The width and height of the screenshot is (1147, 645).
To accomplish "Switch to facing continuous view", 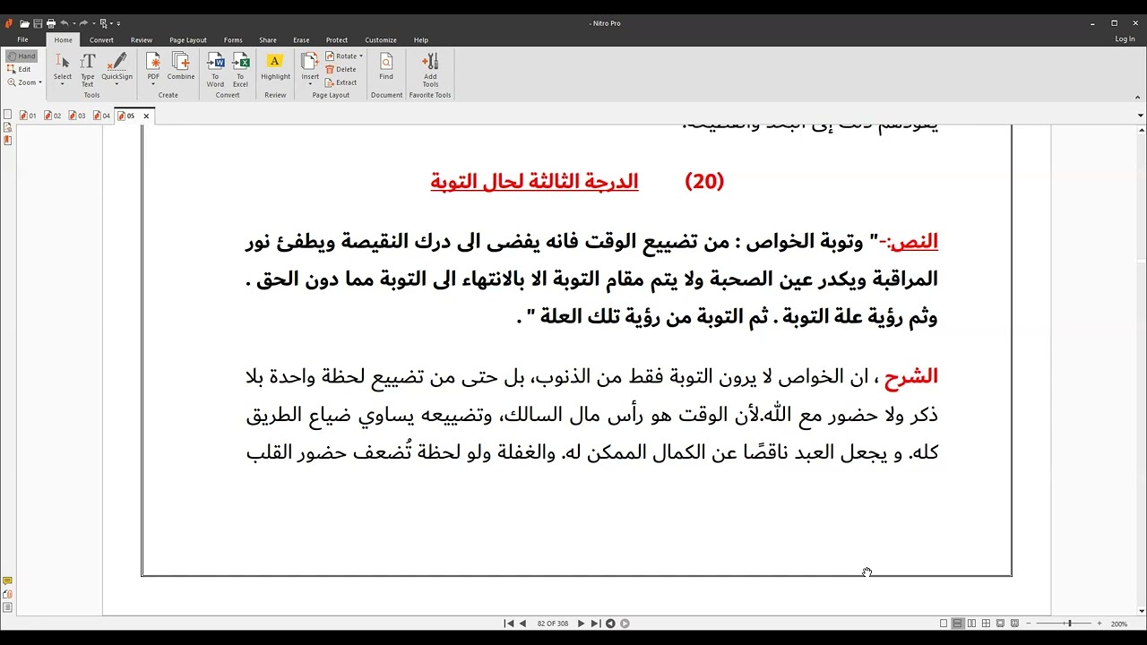I will 987,623.
